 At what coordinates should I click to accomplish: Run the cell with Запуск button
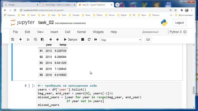71,39
